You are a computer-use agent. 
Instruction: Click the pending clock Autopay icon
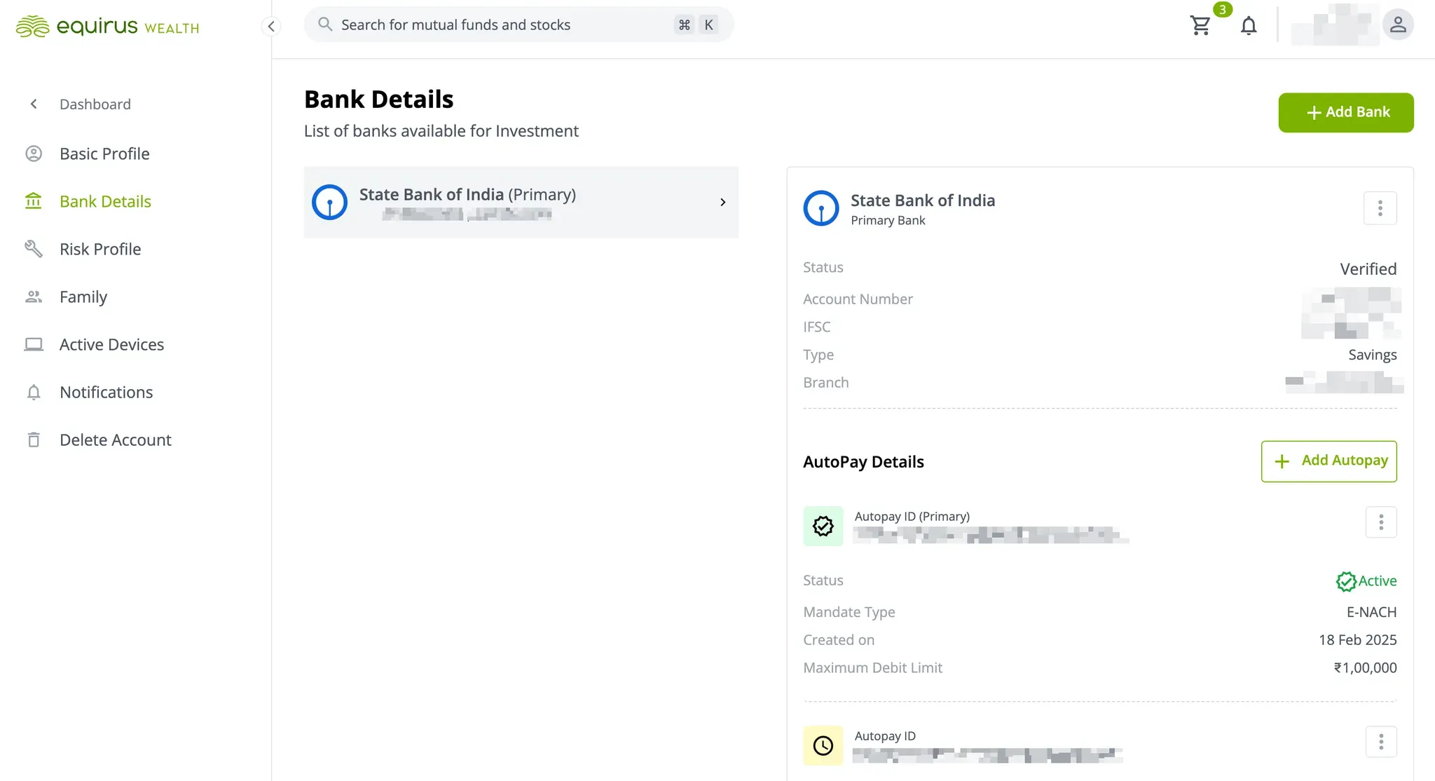(x=823, y=745)
